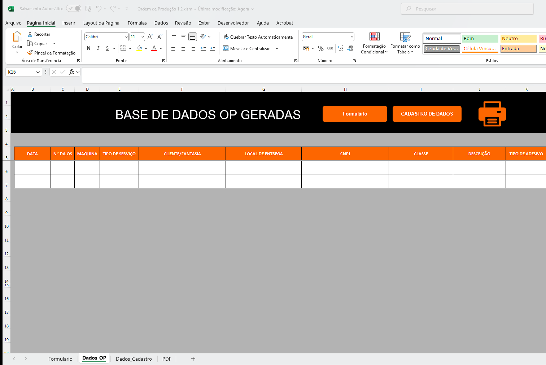
Task: Click the text orientation icon
Action: 203,36
